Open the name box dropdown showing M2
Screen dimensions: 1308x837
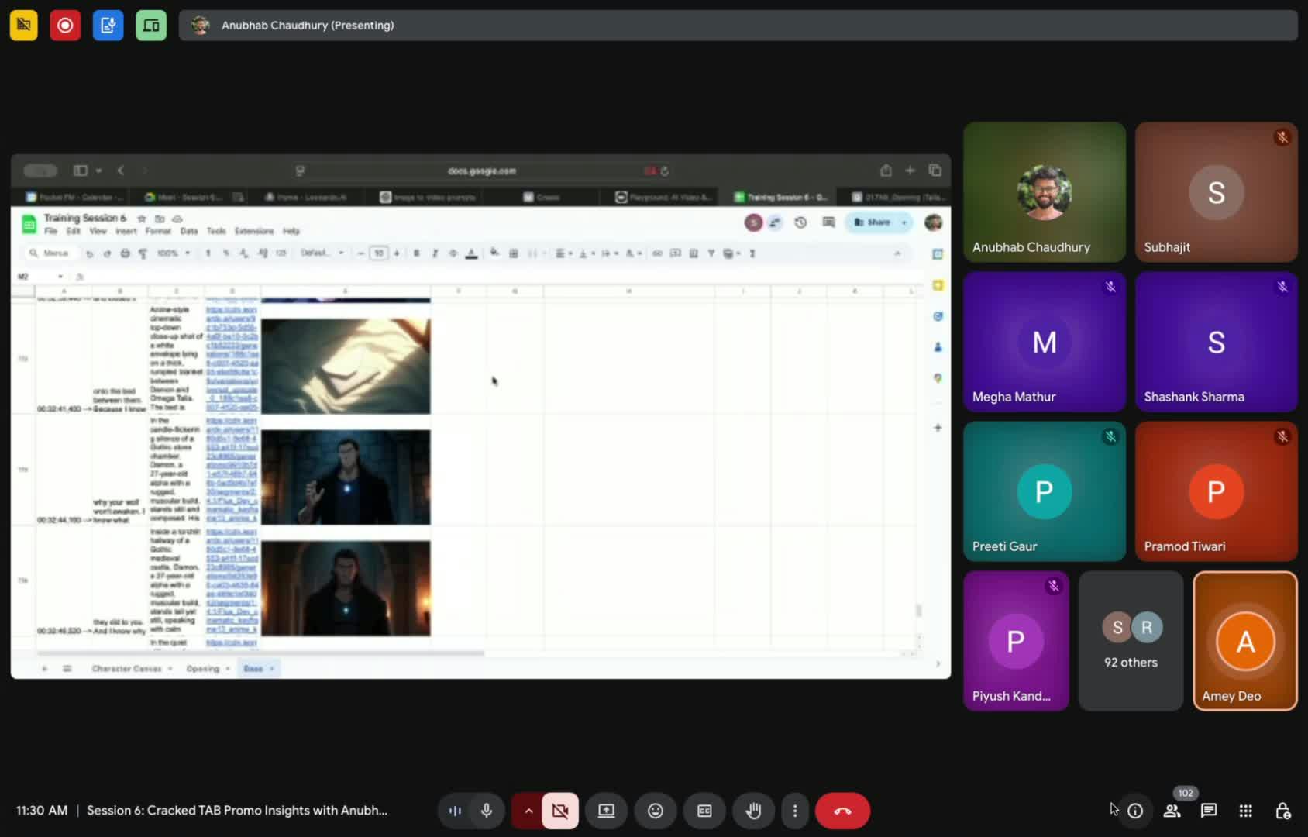point(60,277)
